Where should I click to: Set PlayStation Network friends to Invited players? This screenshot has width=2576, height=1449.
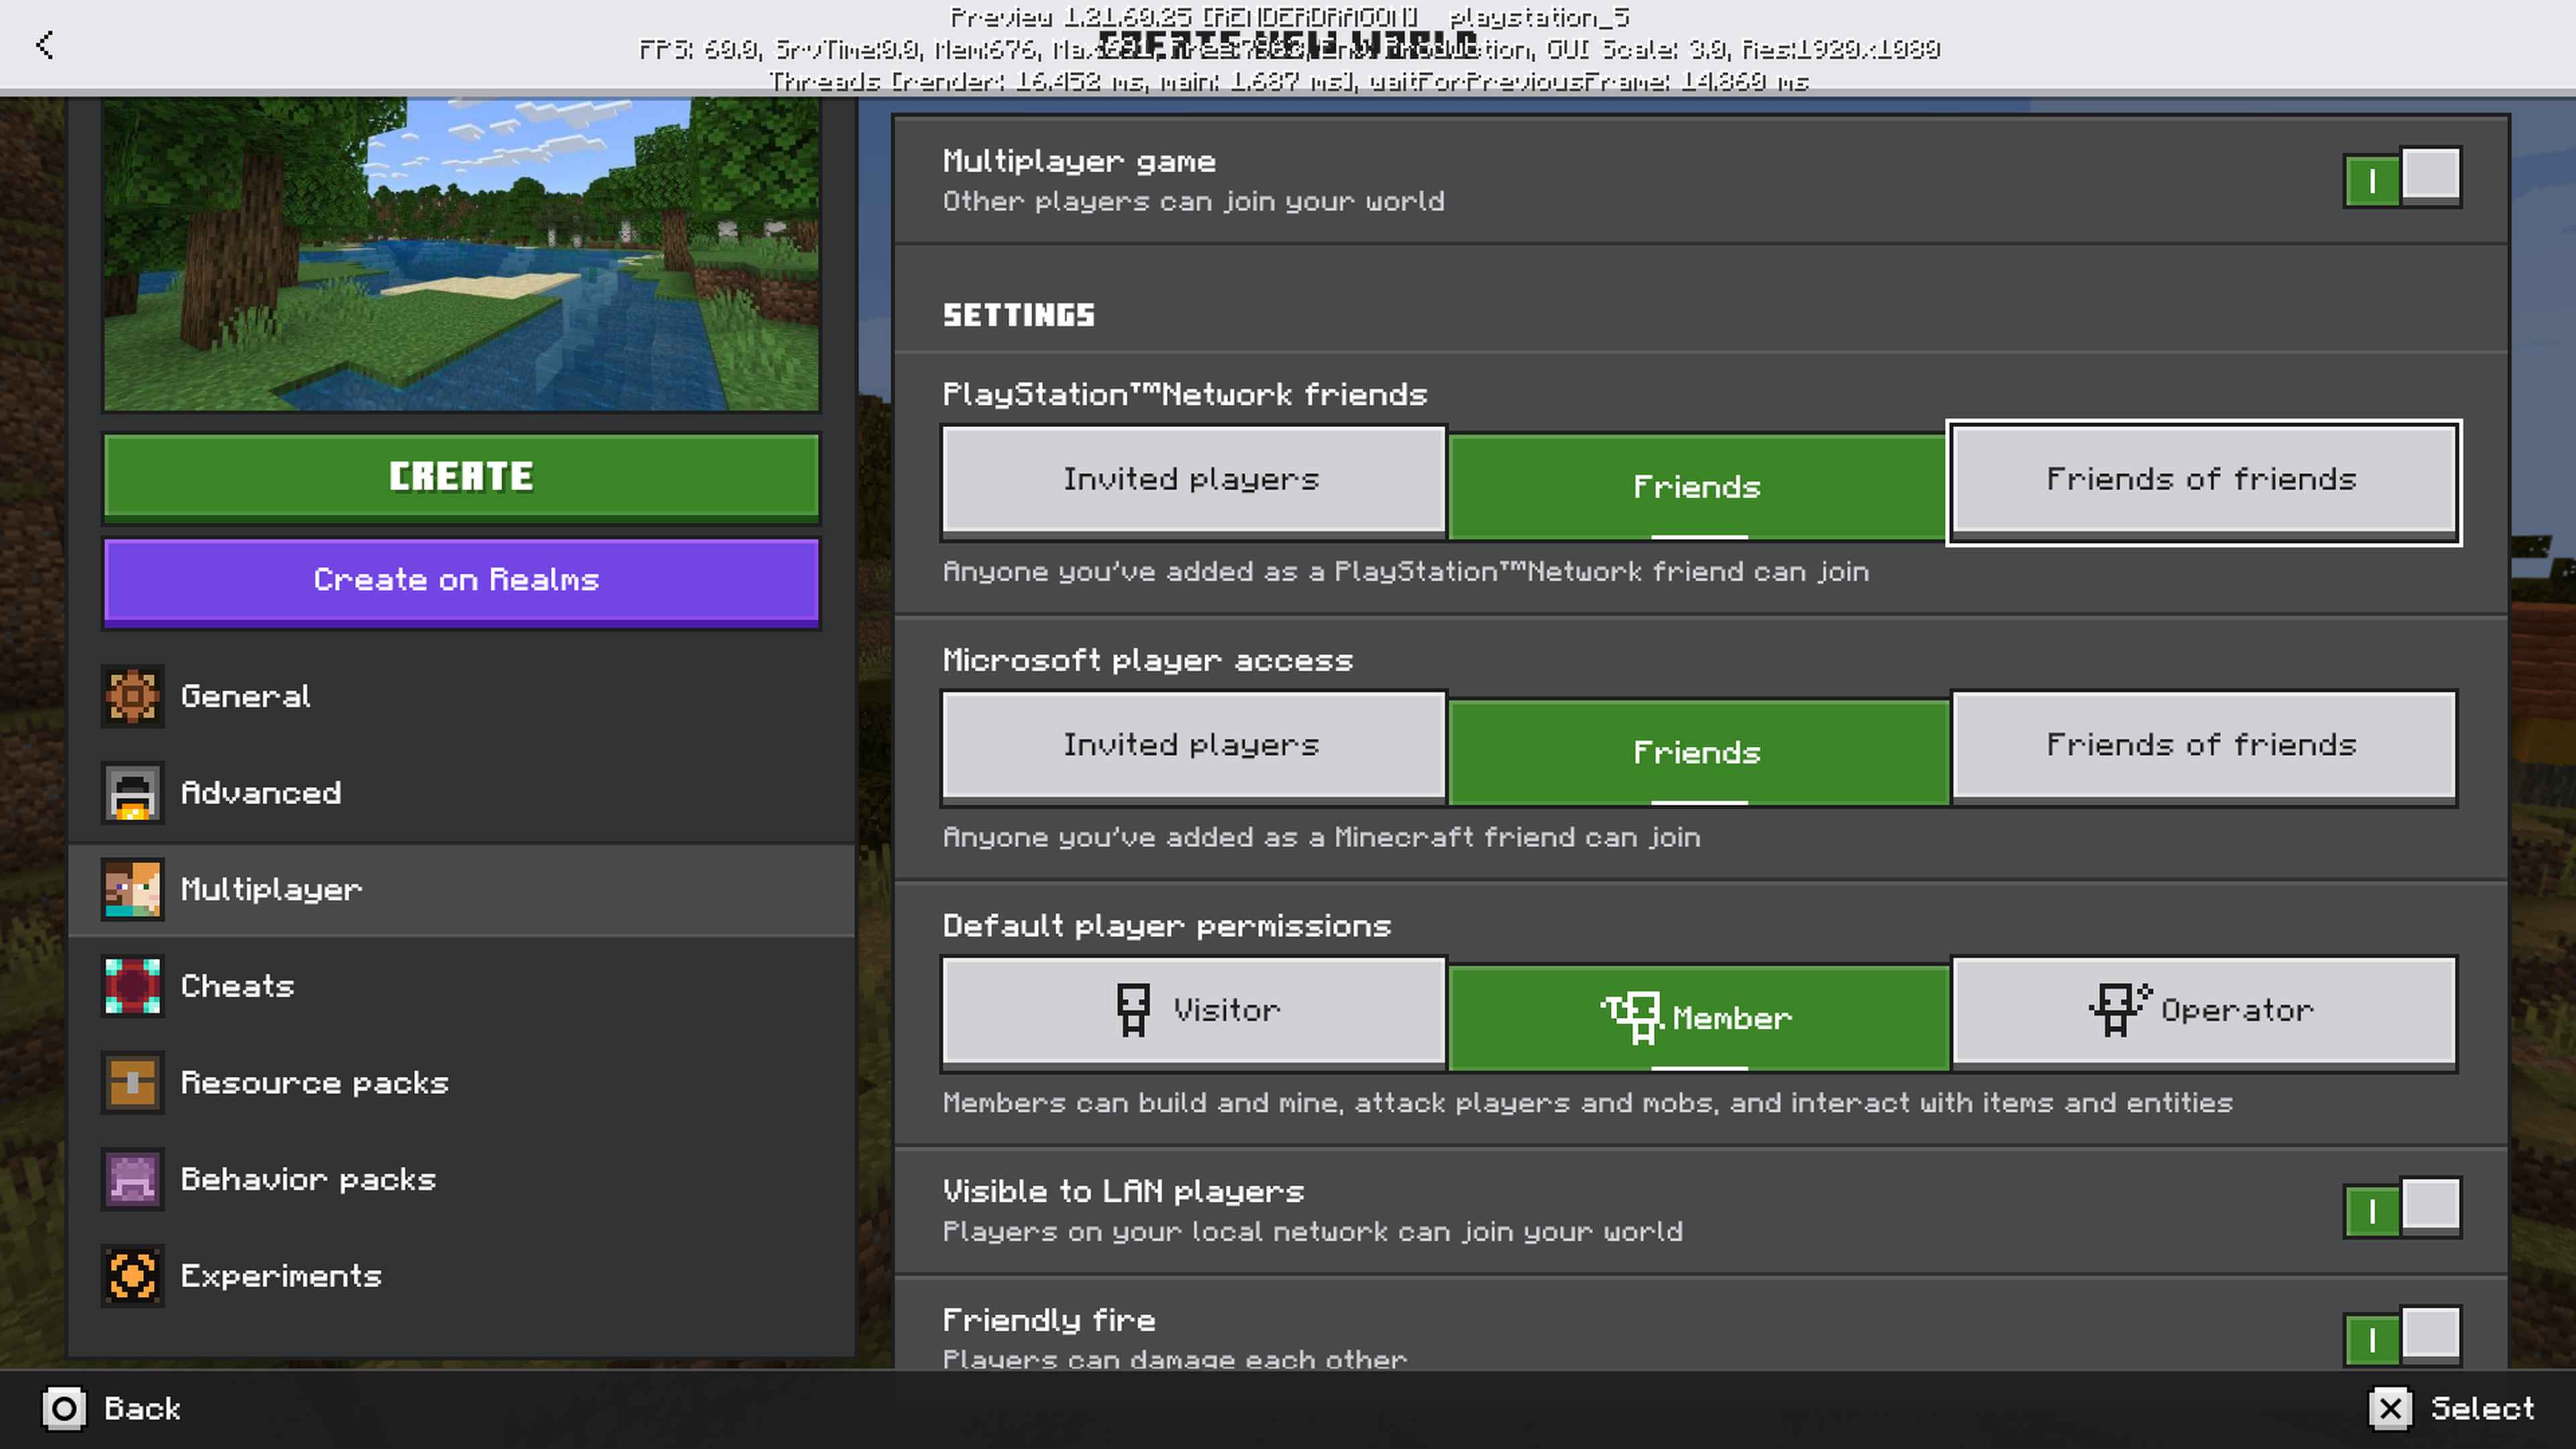(1192, 480)
